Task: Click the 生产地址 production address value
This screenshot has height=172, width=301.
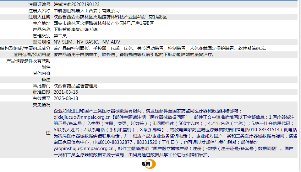Action: coord(104,23)
